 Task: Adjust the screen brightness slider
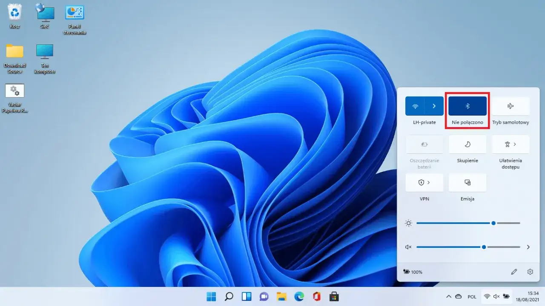493,223
